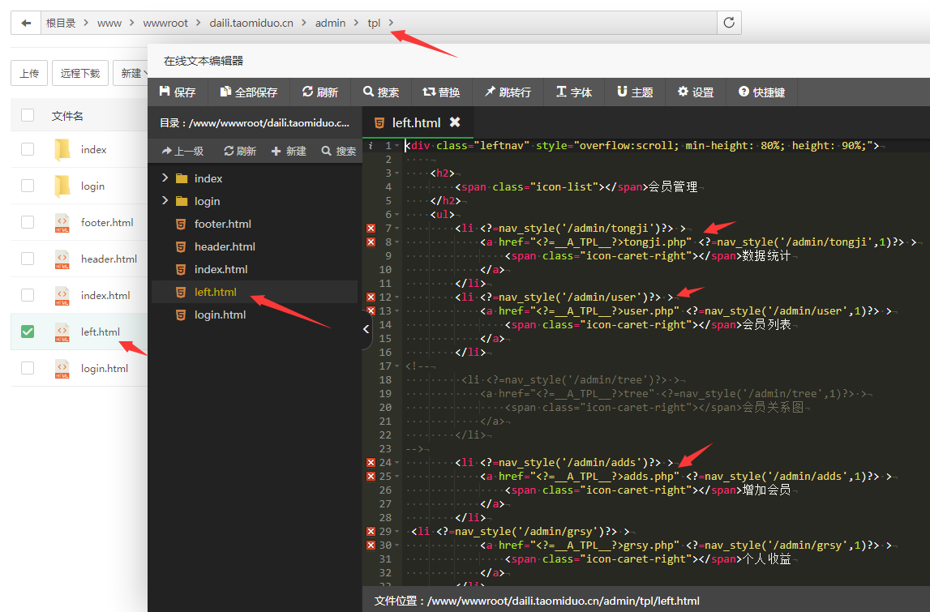Click 新建 in the directory sidebar
The image size is (930, 612).
pyautogui.click(x=289, y=152)
